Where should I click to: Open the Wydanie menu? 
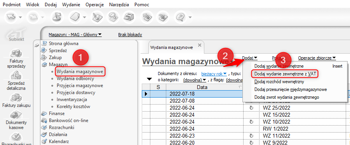coord(71,4)
